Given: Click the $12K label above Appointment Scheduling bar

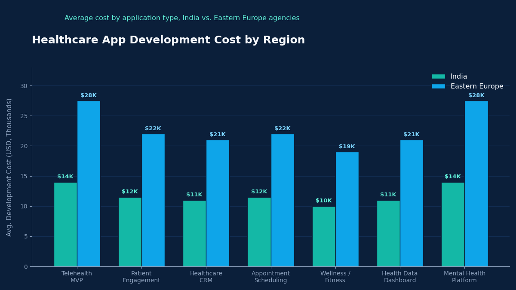Looking at the screenshot, I should tap(259, 192).
